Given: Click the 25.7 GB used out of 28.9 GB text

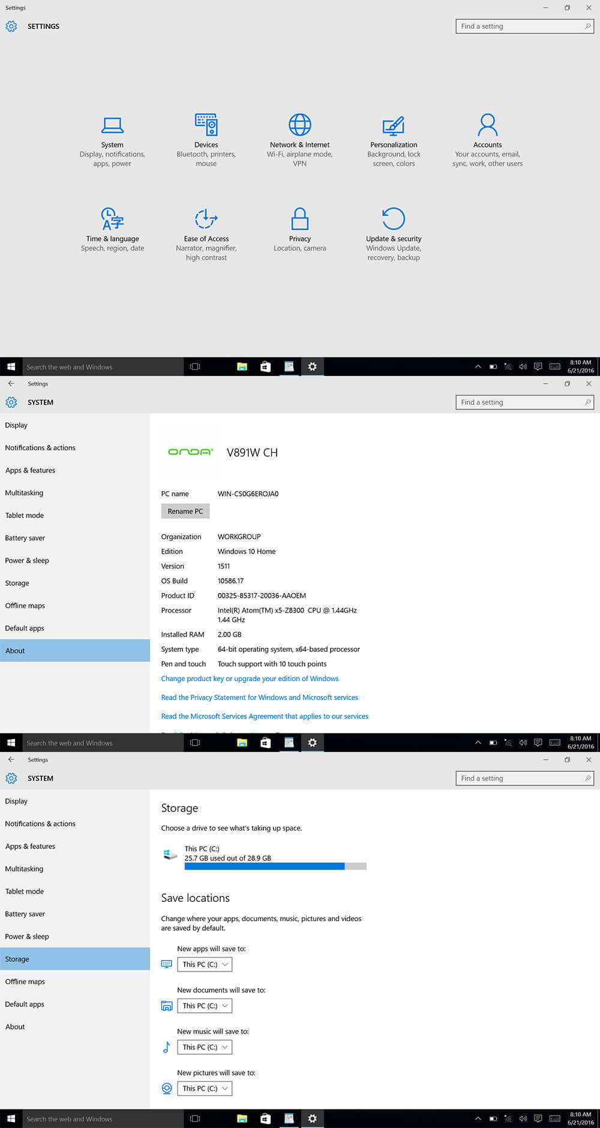Looking at the screenshot, I should [x=228, y=858].
